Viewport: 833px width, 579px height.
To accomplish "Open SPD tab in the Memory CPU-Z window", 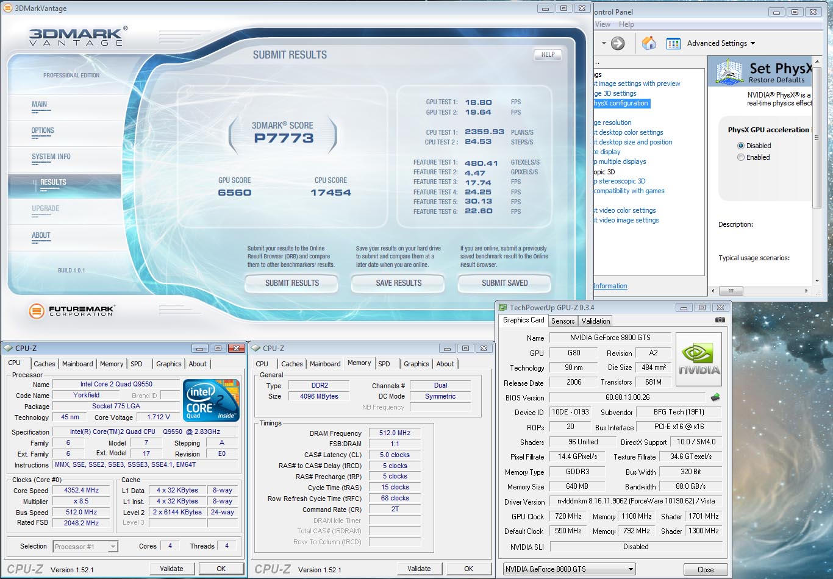I will [x=384, y=364].
